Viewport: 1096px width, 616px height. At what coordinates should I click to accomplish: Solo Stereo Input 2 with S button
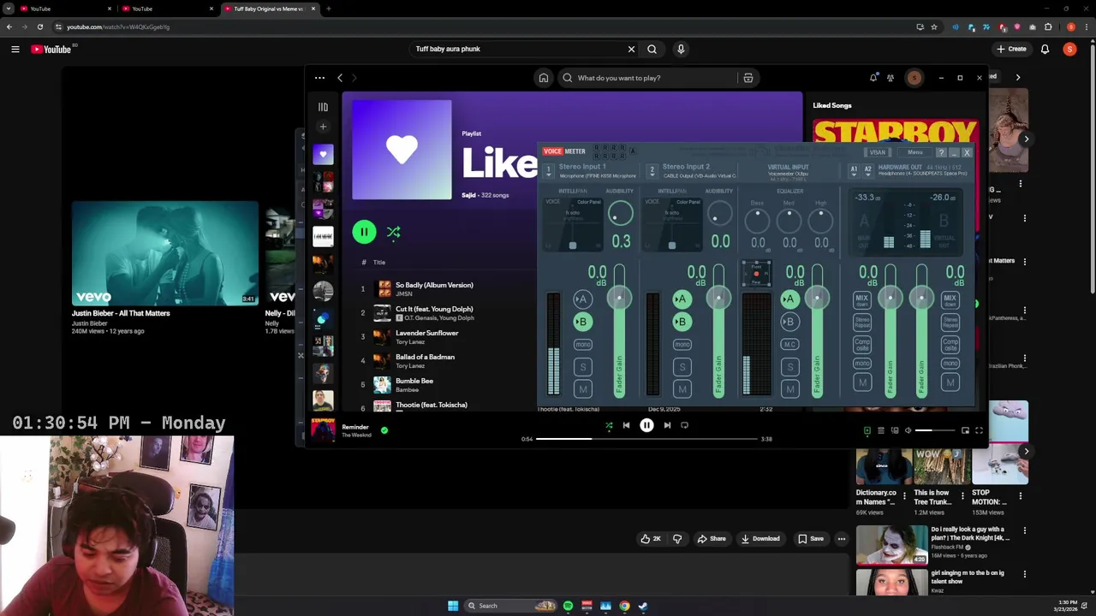click(682, 367)
